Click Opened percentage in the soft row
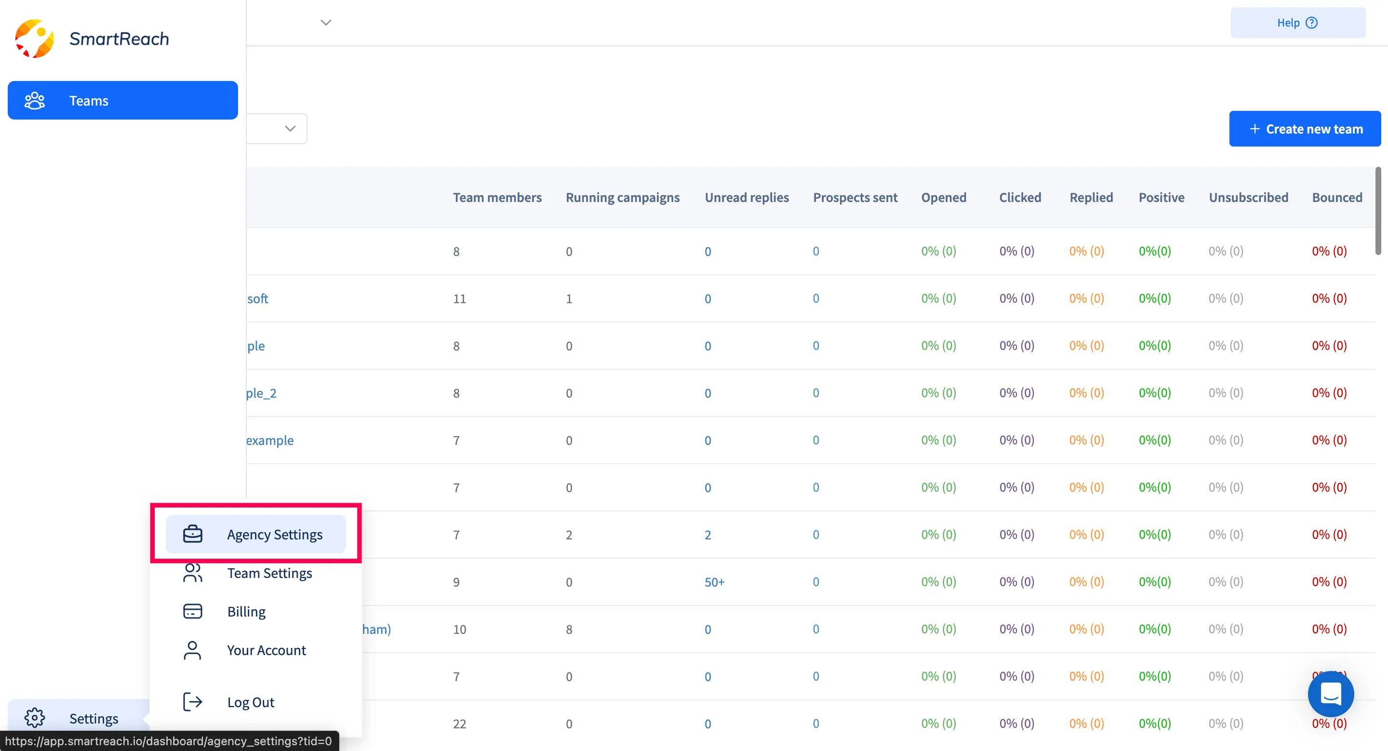The height and width of the screenshot is (751, 1388). [x=939, y=298]
